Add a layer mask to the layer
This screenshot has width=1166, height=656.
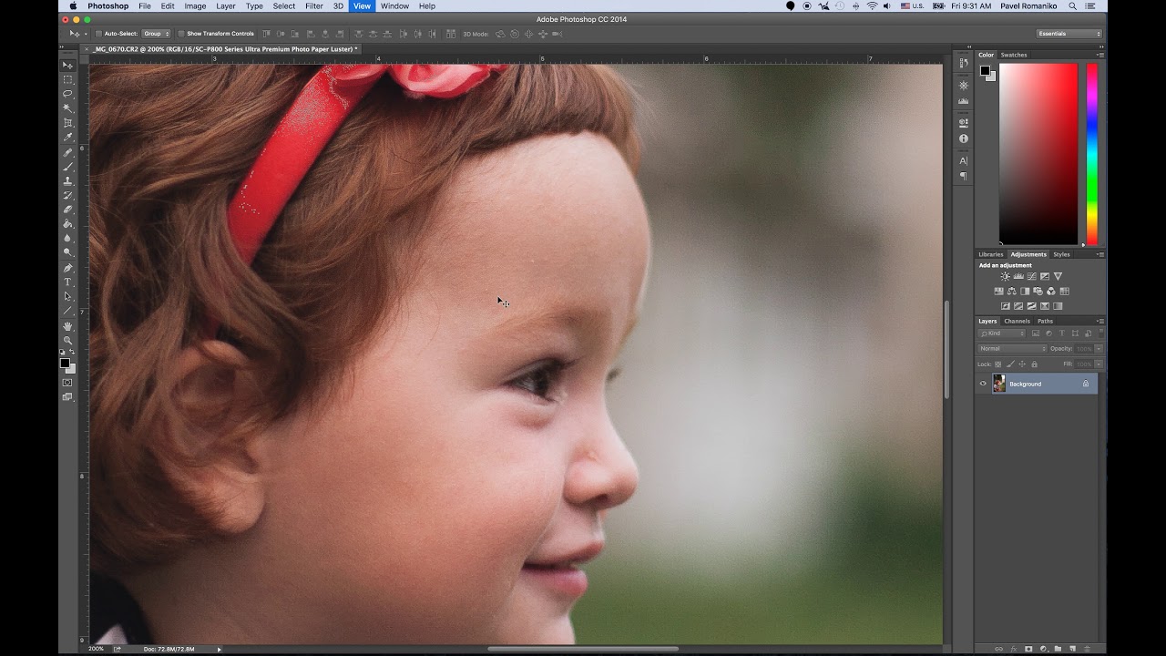[x=1028, y=649]
